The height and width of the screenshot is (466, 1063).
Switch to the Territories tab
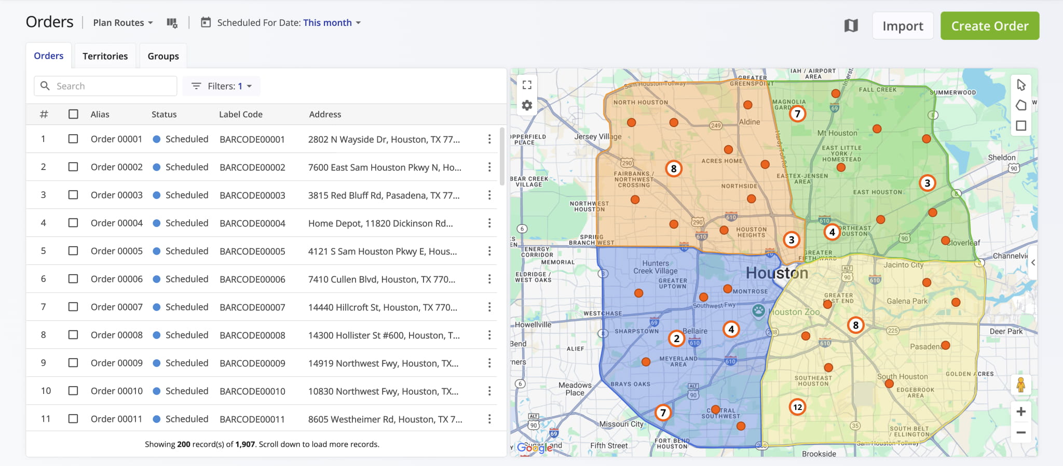tap(105, 56)
